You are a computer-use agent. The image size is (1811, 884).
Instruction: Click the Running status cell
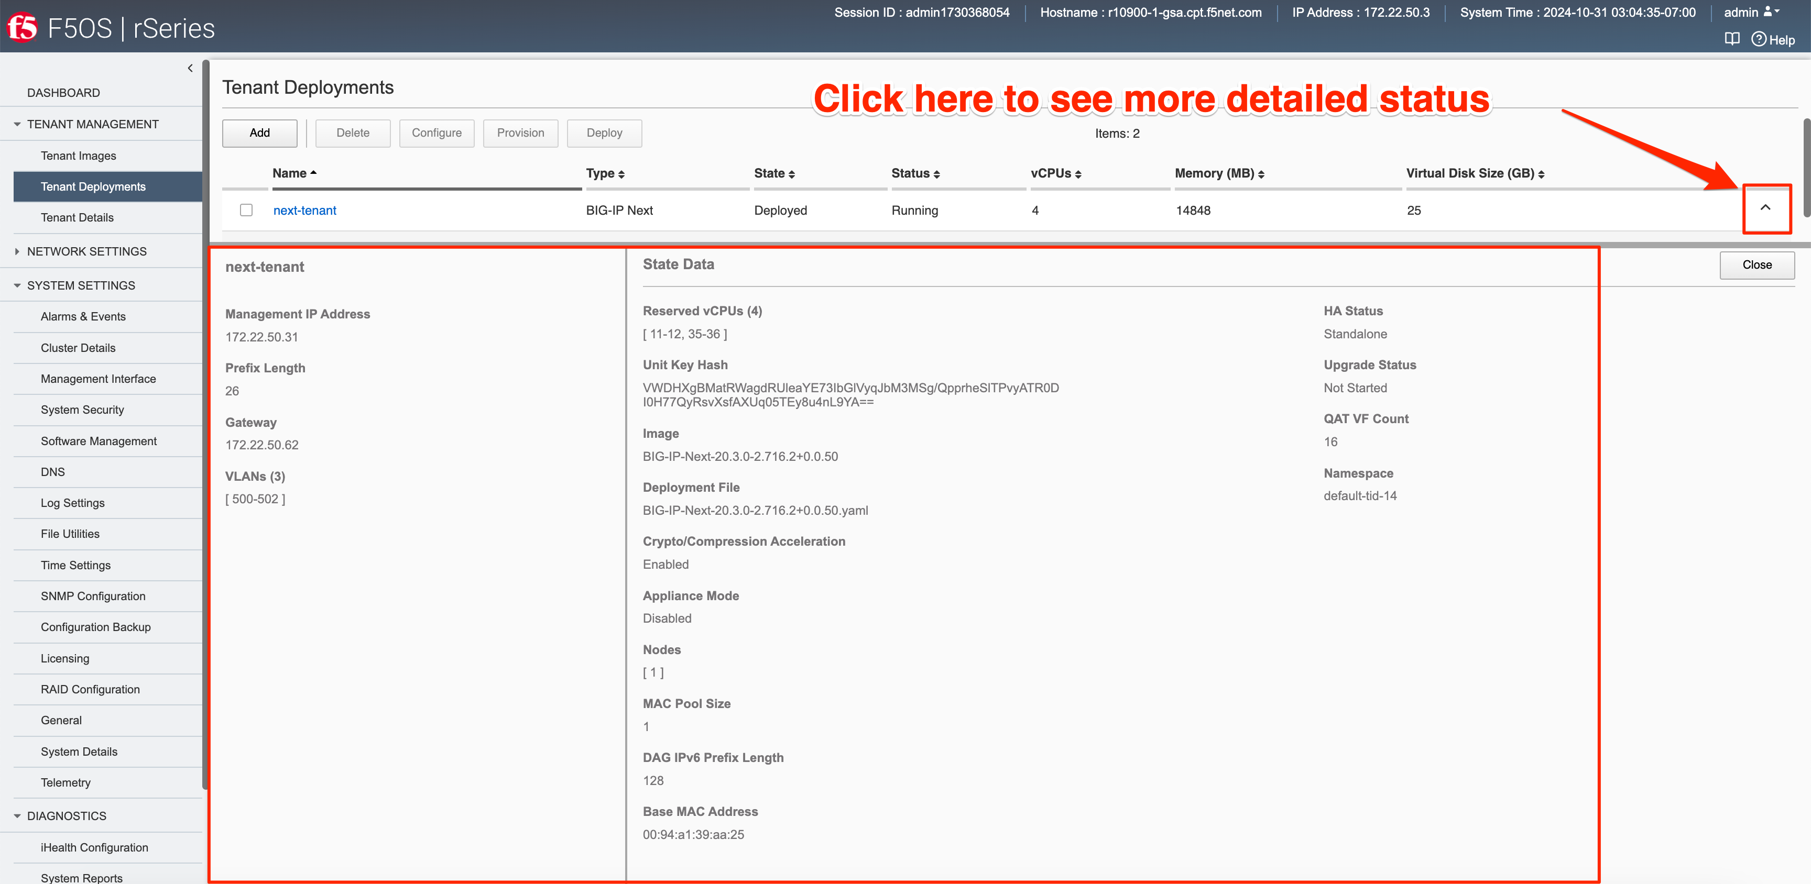(914, 210)
